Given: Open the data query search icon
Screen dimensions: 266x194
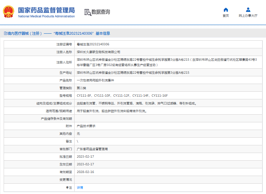Looking at the screenshot, I should (88, 12).
